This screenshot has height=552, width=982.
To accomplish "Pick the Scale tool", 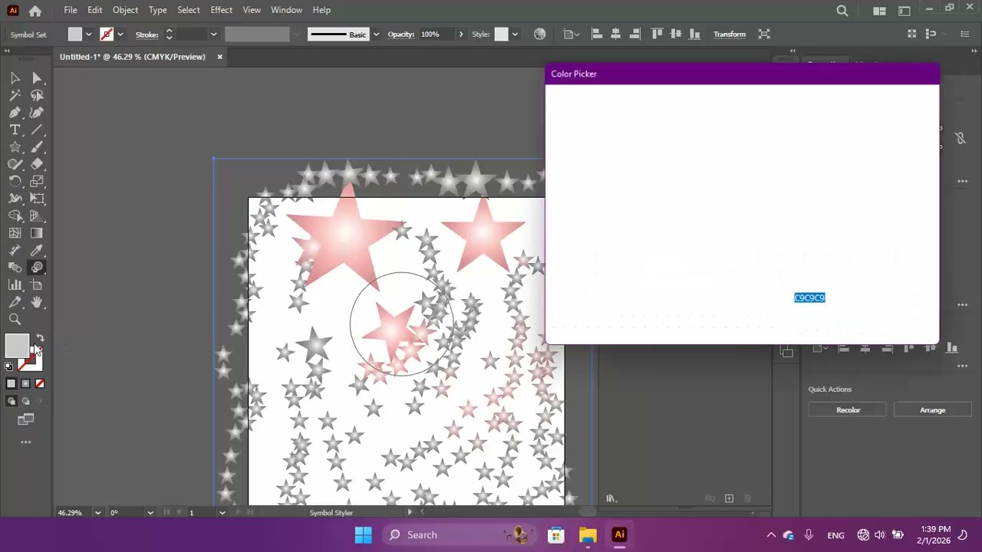I will [x=37, y=182].
